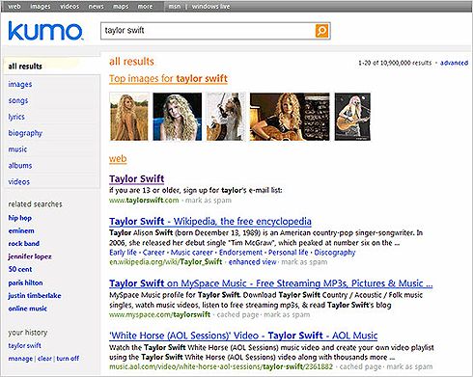Open Taylor Swift Wikipedia result title
This screenshot has width=473, height=377.
tap(210, 222)
